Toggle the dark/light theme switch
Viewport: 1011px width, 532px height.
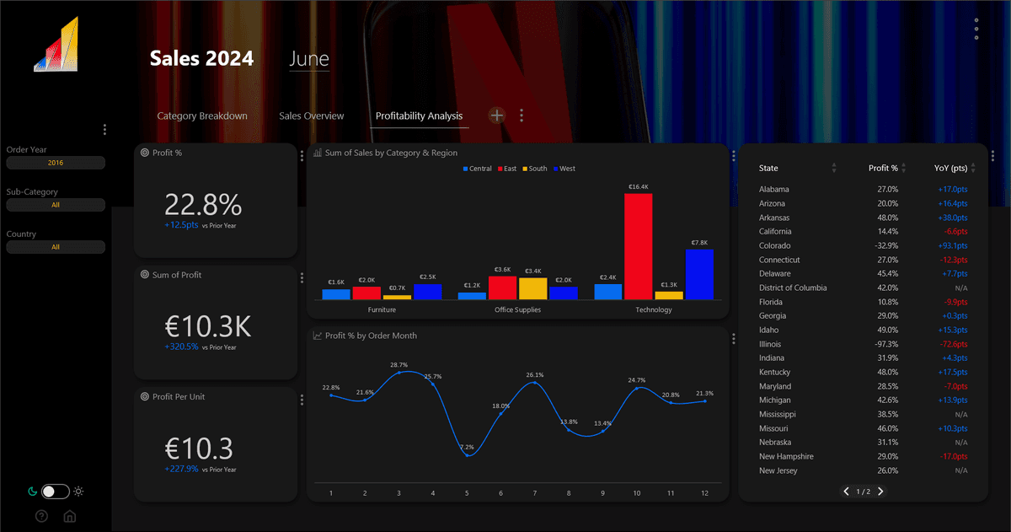pyautogui.click(x=55, y=492)
